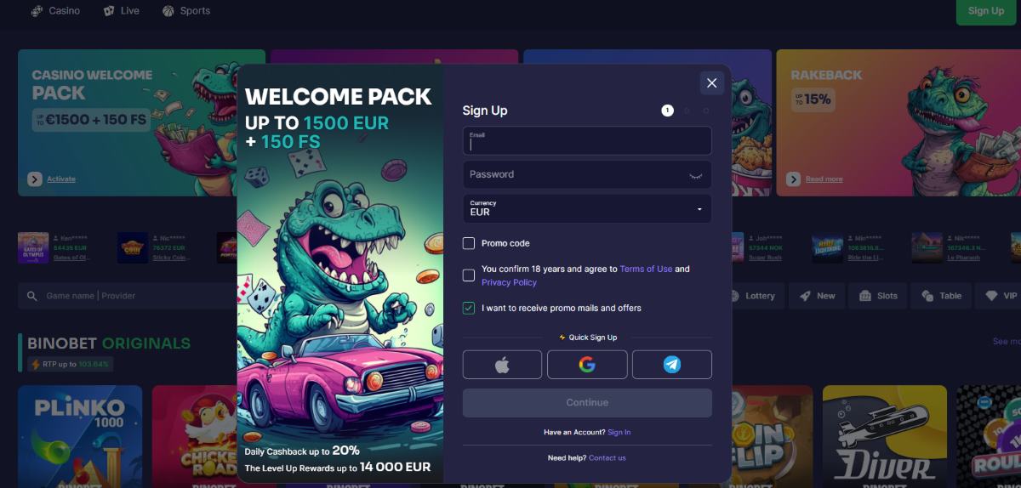Open Le Pharaoh winner thumbnail
The image size is (1021, 488).
pyautogui.click(x=927, y=247)
